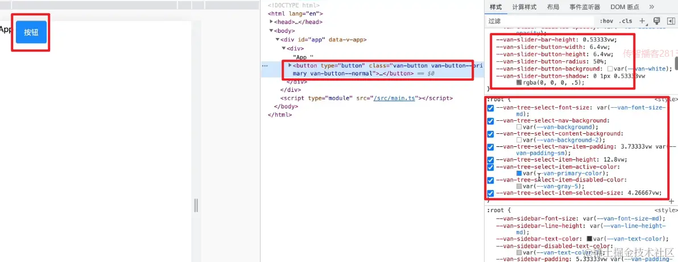
Task: Click the vertical pane divider handle
Action: pos(196,205)
